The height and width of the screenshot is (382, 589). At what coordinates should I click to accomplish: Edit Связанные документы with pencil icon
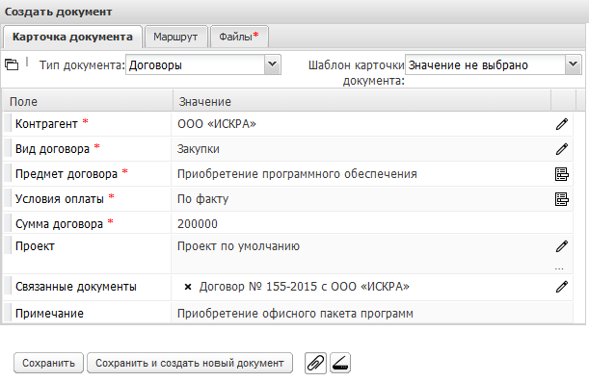point(562,287)
